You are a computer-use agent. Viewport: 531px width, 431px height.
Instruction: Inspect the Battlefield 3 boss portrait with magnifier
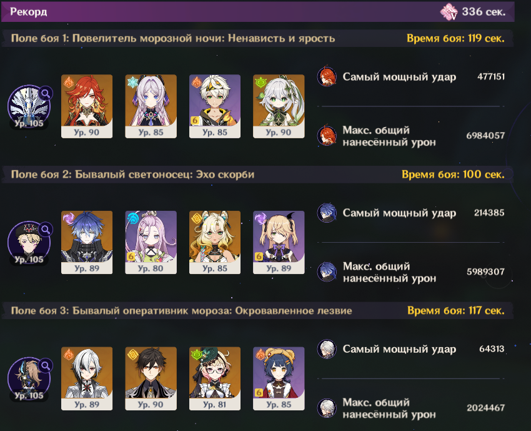(29, 378)
